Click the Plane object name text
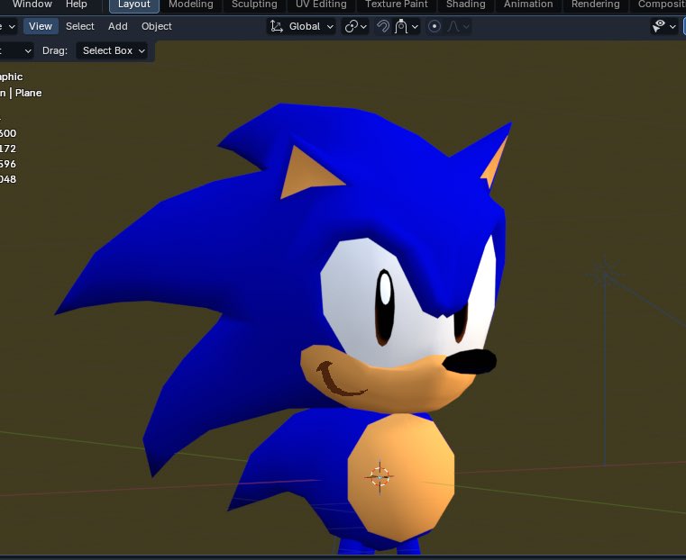Image resolution: width=686 pixels, height=560 pixels. pyautogui.click(x=29, y=93)
